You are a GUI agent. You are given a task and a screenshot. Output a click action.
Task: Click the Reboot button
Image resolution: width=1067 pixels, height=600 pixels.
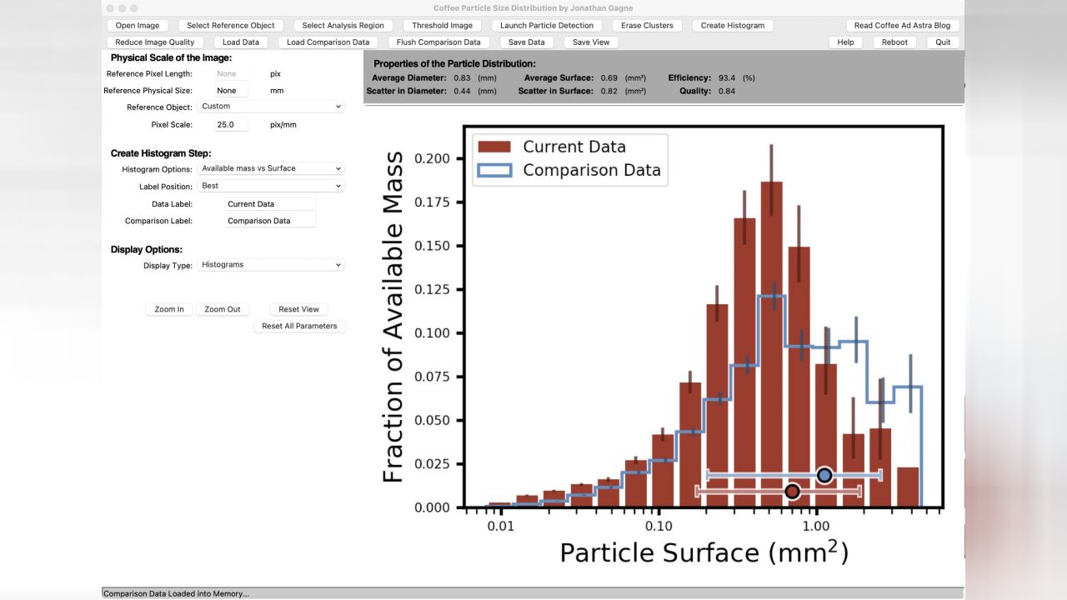coord(894,42)
